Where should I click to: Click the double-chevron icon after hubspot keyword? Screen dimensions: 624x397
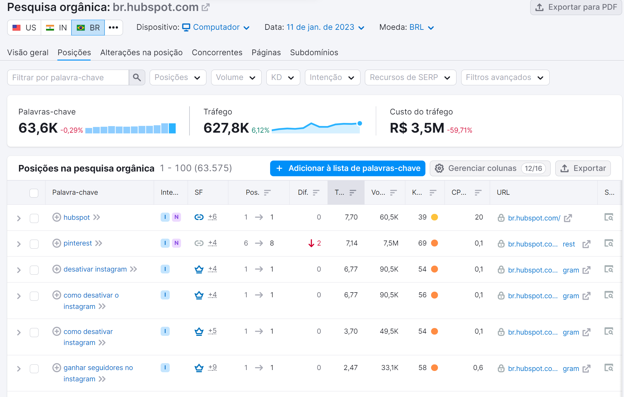pyautogui.click(x=97, y=217)
